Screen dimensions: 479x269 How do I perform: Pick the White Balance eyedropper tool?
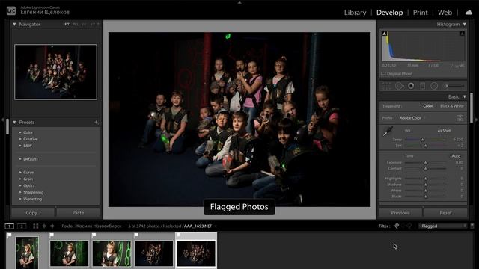(388, 132)
